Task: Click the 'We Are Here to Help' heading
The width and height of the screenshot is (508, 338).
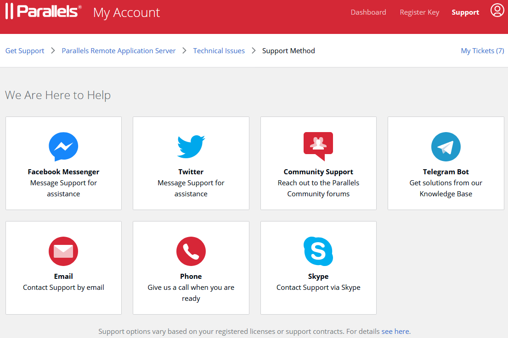Action: 58,95
